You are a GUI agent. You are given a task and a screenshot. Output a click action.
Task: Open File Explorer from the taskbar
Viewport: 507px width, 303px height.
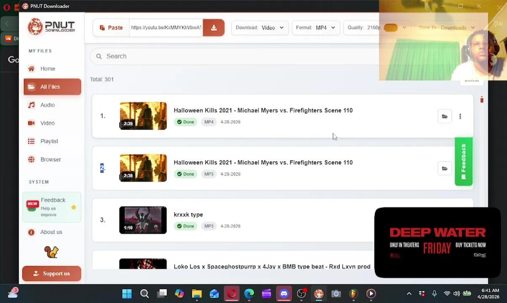(197, 293)
